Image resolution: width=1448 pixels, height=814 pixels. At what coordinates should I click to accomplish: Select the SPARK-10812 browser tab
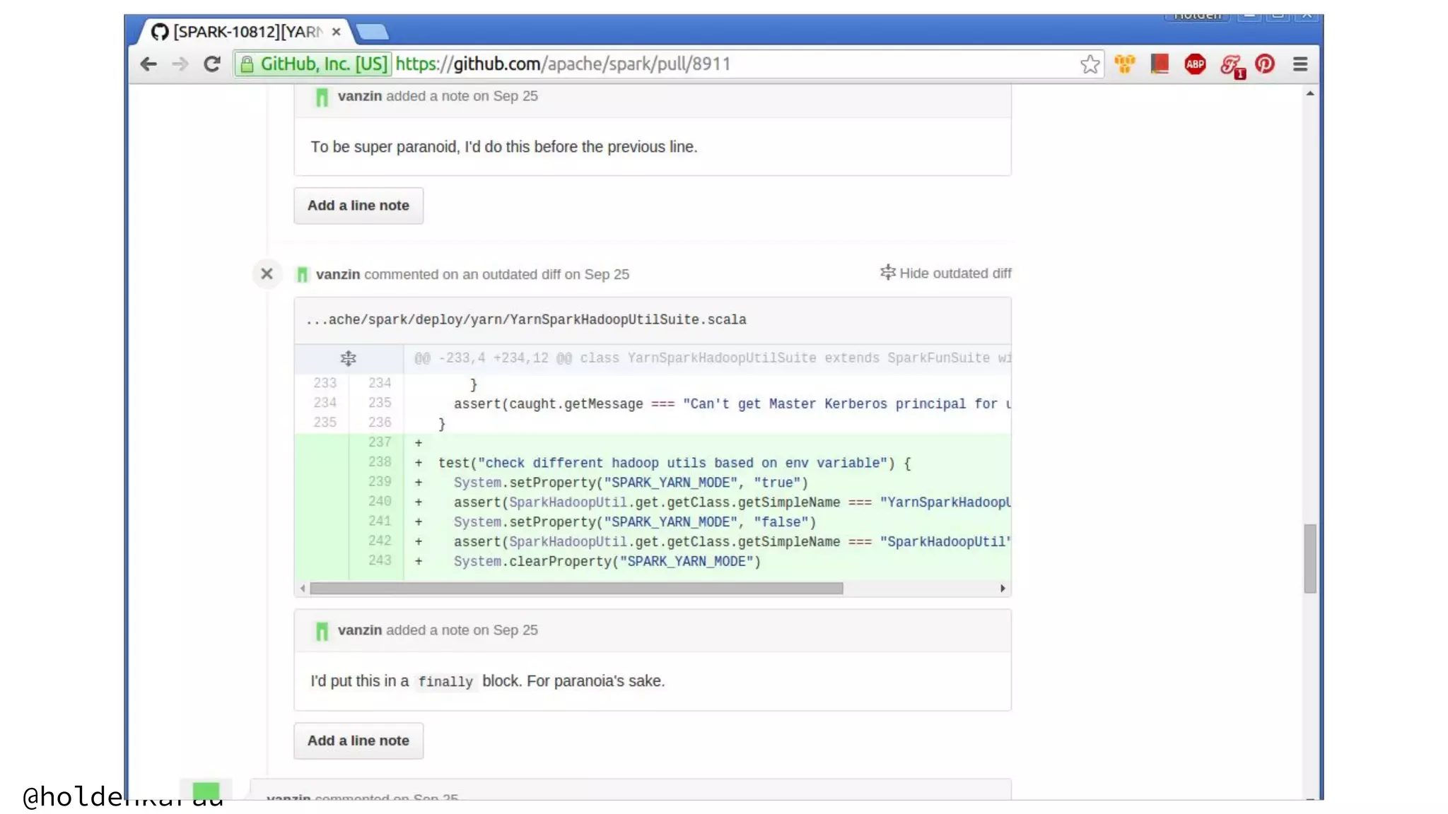point(244,32)
